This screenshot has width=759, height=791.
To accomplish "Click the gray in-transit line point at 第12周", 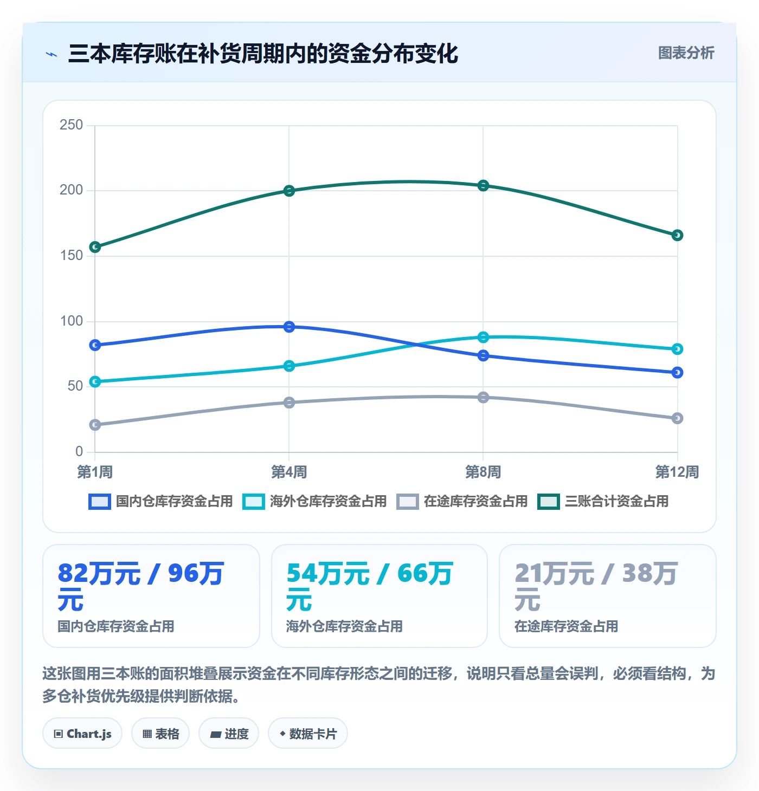I will [677, 418].
